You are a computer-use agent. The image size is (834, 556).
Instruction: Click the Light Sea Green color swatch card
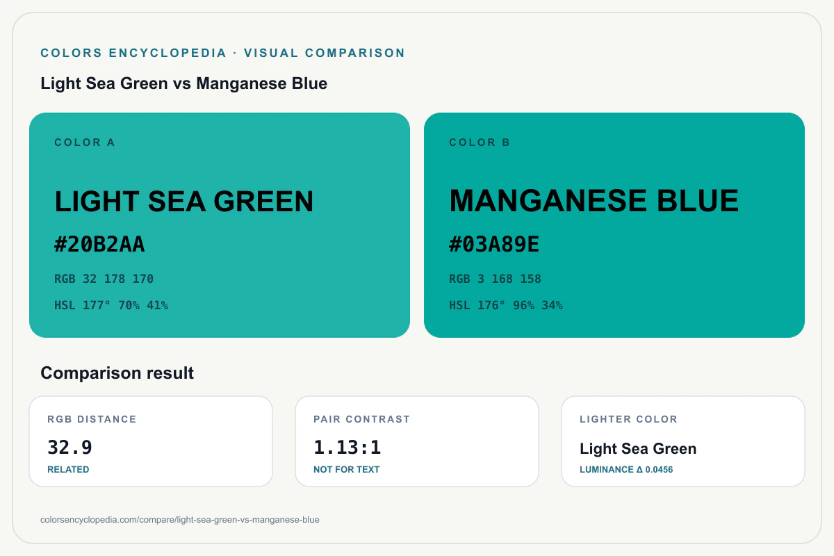tap(220, 225)
